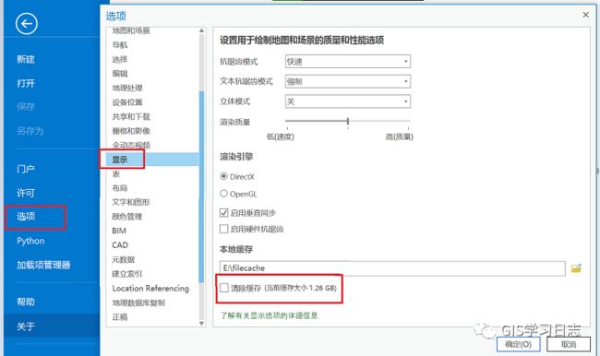Open the 立体模式 dropdown showing 关
The width and height of the screenshot is (600, 356).
point(348,101)
